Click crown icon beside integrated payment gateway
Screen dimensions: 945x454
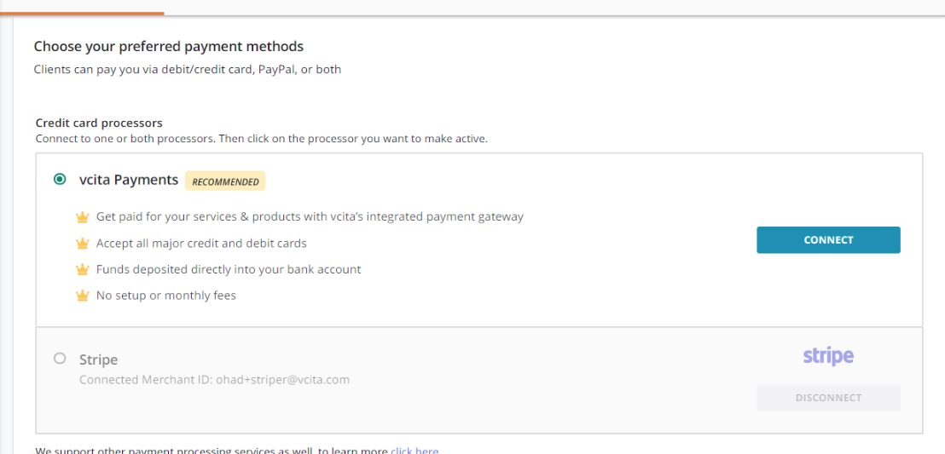(x=83, y=216)
